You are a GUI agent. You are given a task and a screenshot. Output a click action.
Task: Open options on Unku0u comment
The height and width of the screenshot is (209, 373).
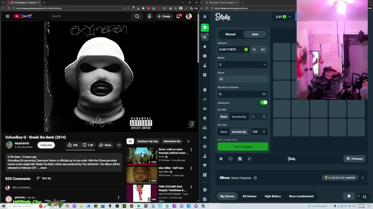pyautogui.click(x=118, y=197)
